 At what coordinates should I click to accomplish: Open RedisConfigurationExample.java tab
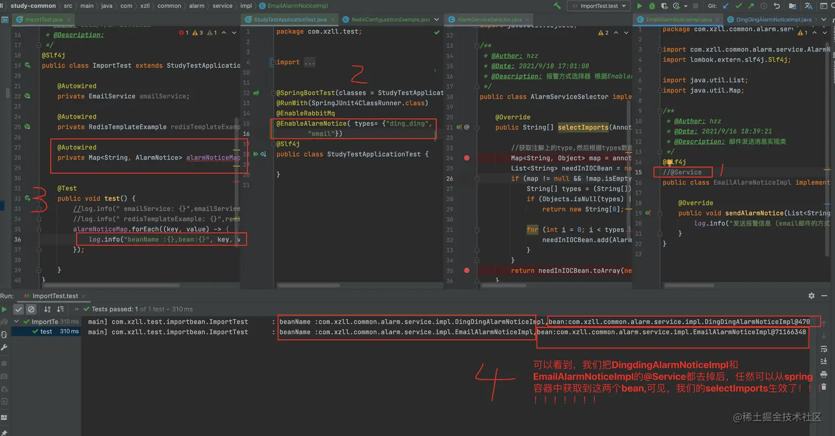(x=385, y=19)
